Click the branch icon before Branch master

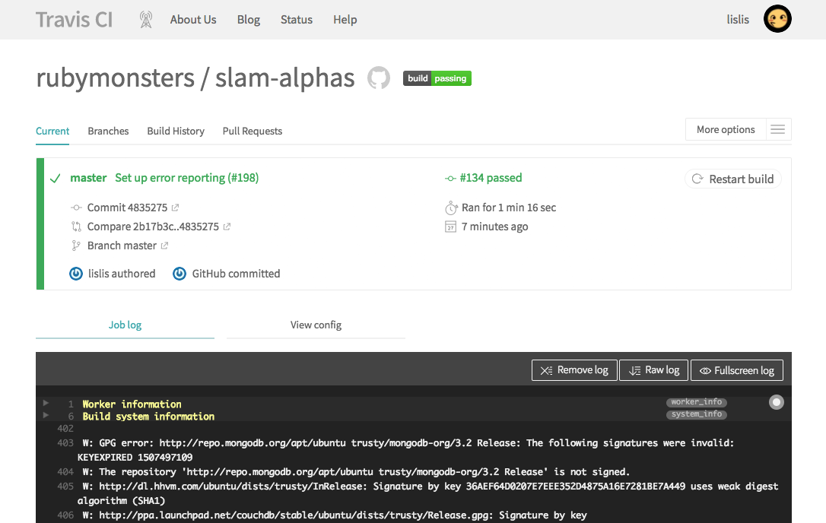tap(76, 246)
